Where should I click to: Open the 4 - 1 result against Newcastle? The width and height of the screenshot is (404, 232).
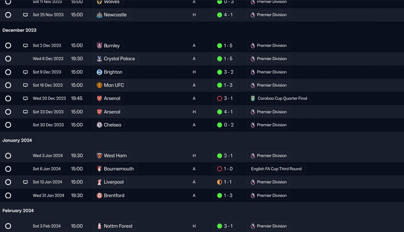click(225, 15)
